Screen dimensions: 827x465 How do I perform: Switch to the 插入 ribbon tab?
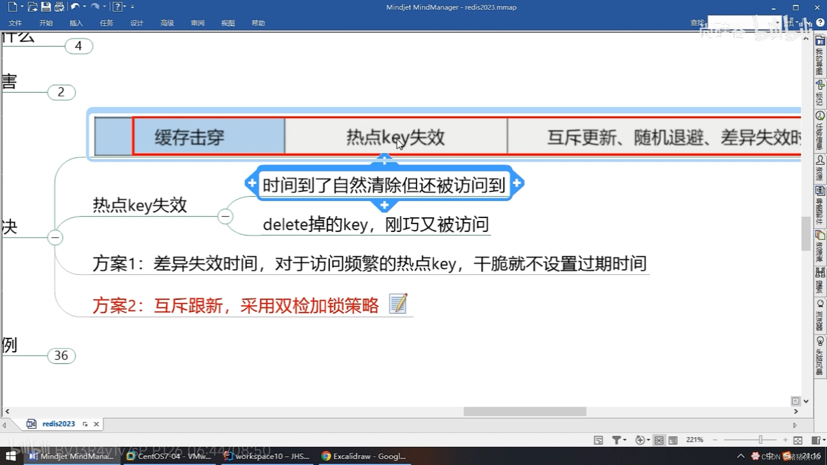point(76,23)
